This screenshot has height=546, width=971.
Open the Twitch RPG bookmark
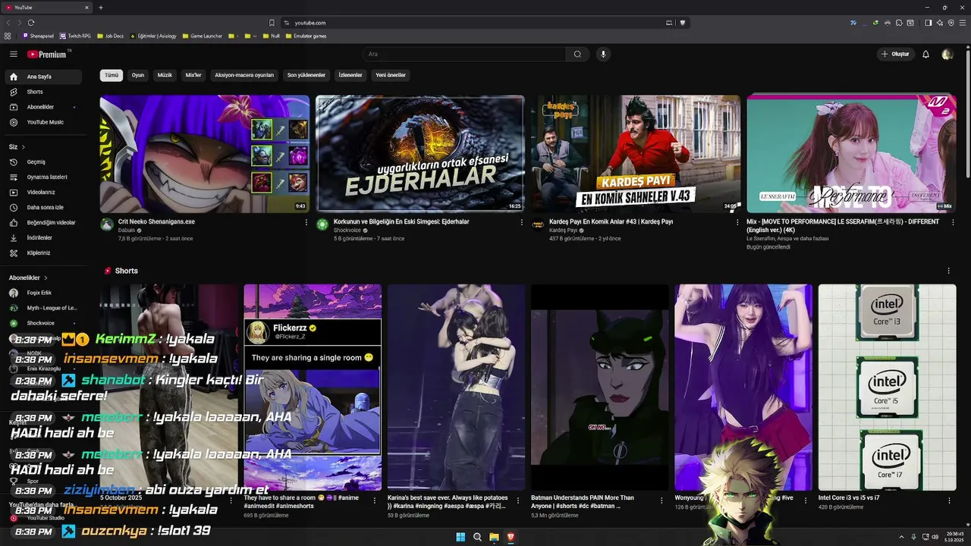click(76, 36)
